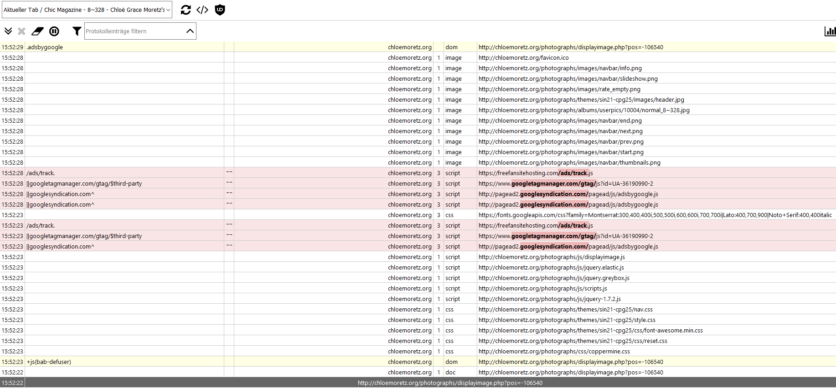The width and height of the screenshot is (836, 389).
Task: Click the double-chevron expand rows icon
Action: pos(8,31)
